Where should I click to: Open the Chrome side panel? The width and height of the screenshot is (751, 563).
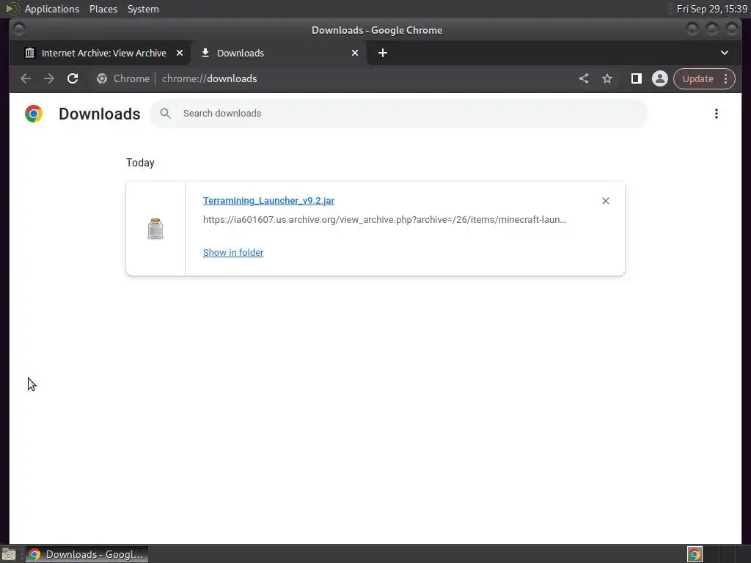[x=636, y=78]
